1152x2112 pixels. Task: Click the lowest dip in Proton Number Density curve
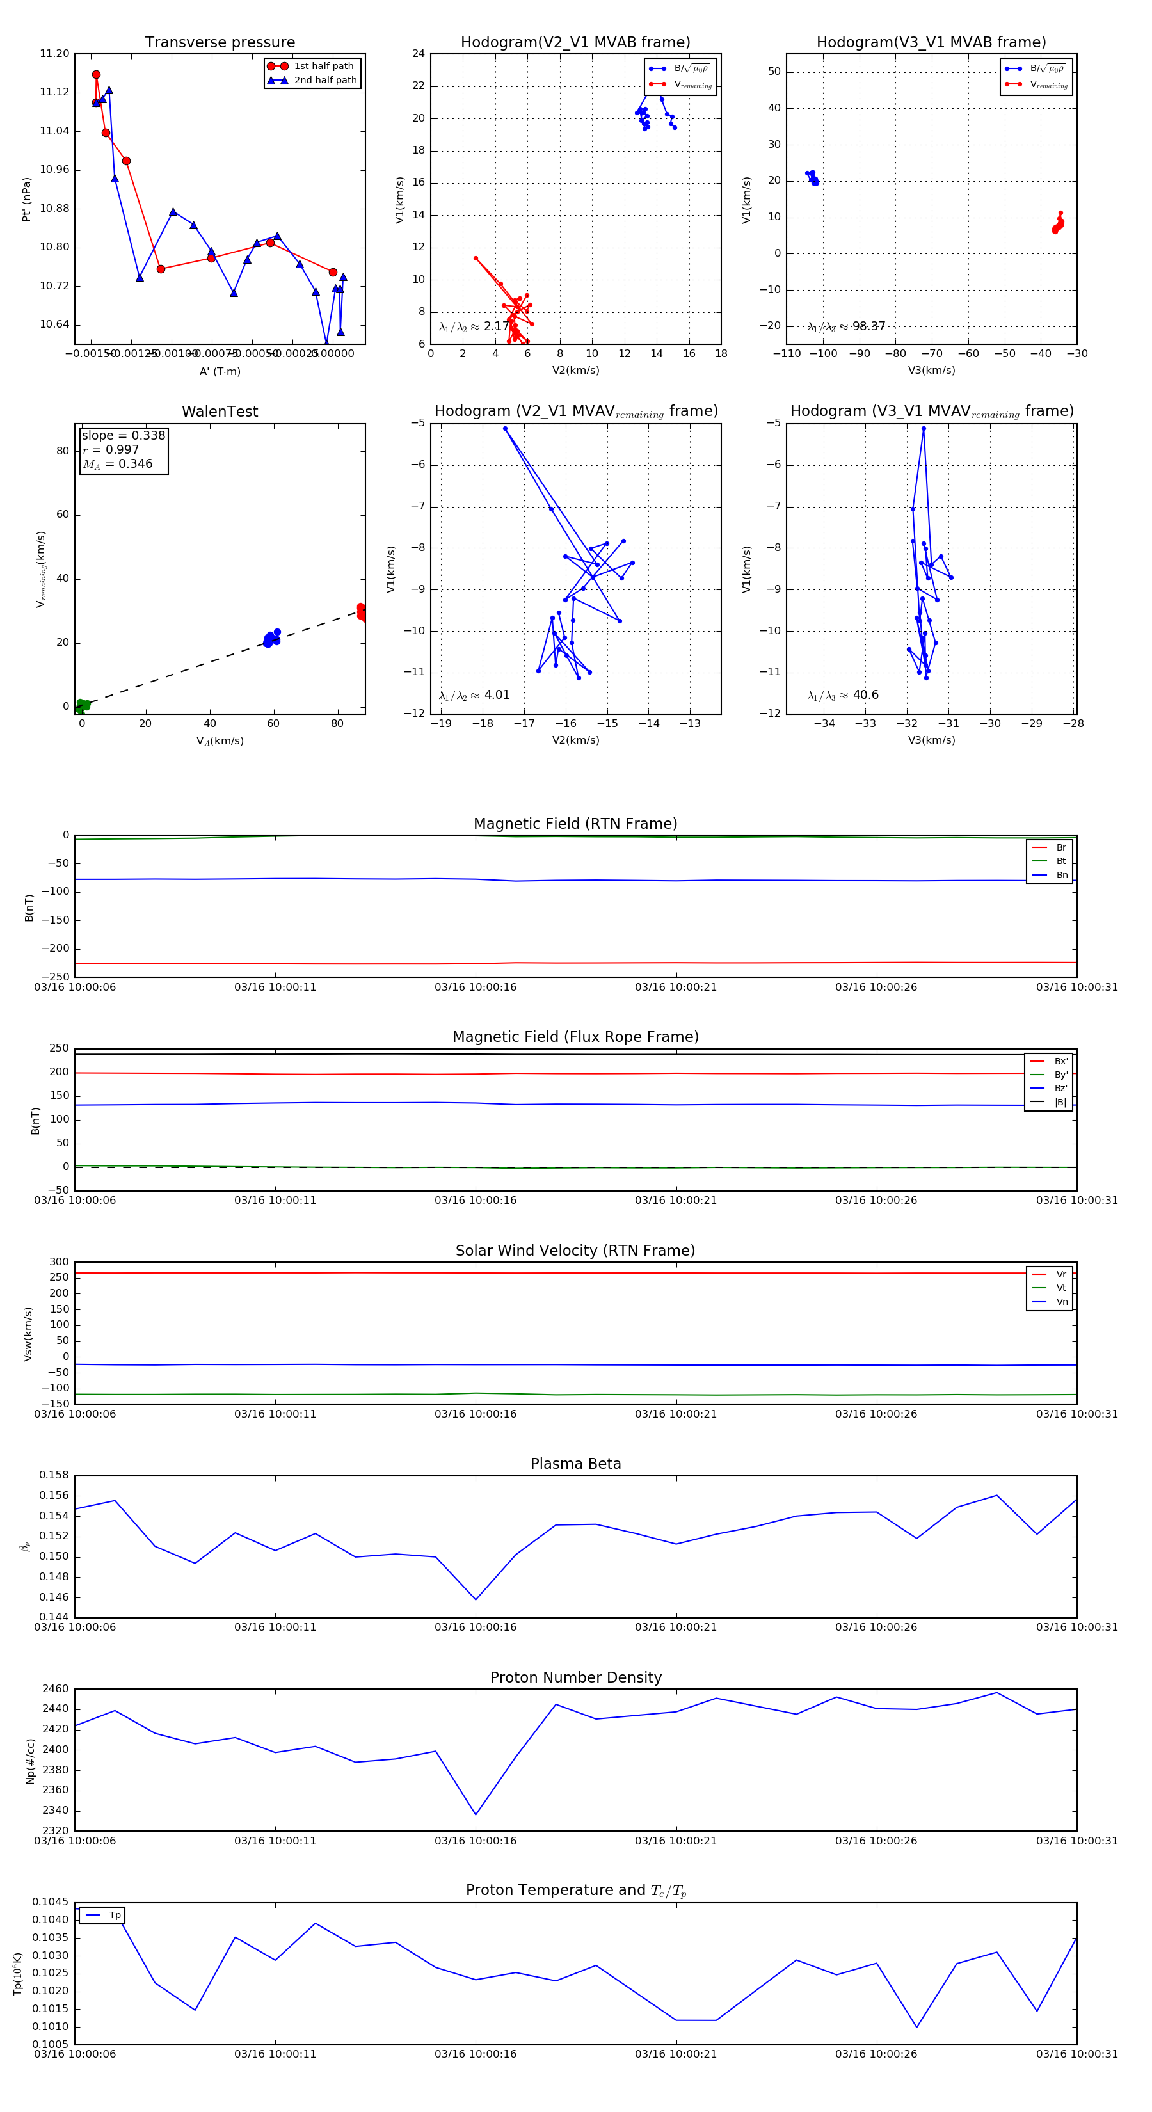[476, 1815]
